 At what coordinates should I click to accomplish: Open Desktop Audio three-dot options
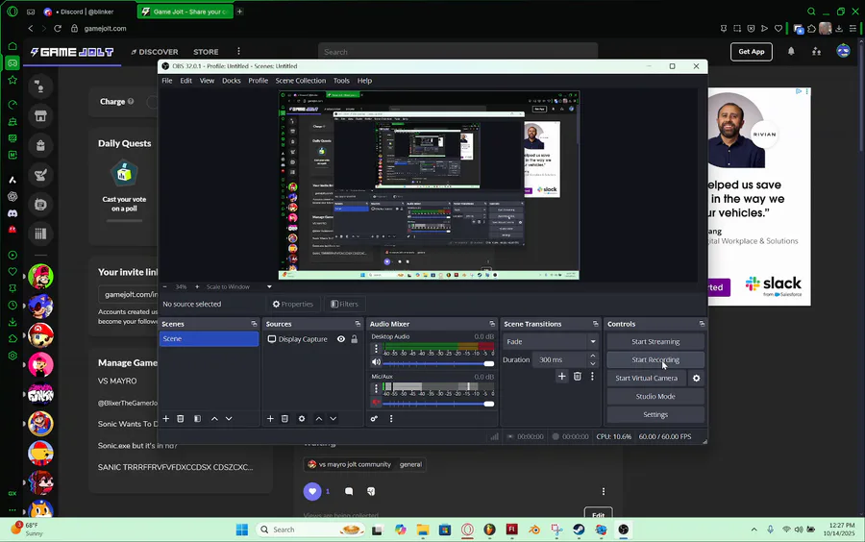[x=376, y=349]
